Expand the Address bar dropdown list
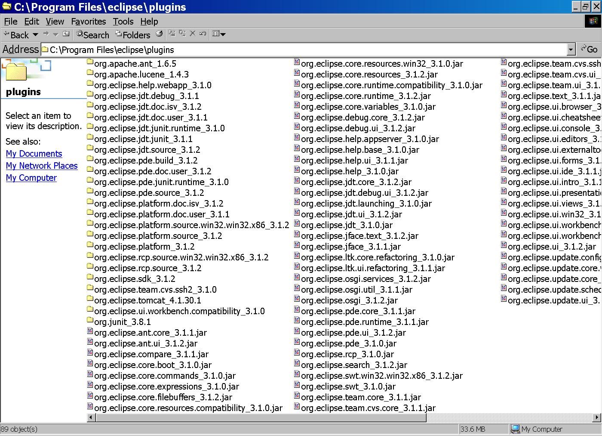Image resolution: width=602 pixels, height=436 pixels. pyautogui.click(x=571, y=49)
